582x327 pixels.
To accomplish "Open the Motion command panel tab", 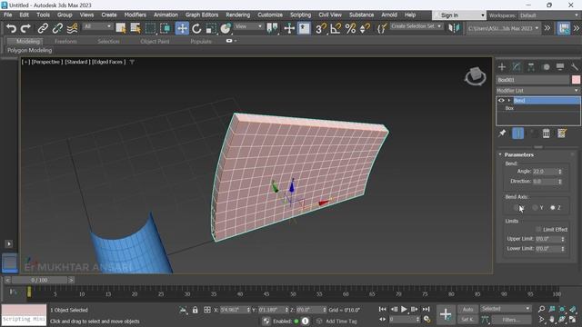I will click(546, 66).
